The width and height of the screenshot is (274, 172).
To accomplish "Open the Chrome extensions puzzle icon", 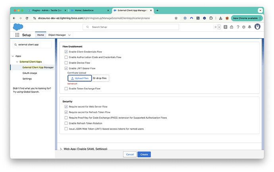I will 211,18.
